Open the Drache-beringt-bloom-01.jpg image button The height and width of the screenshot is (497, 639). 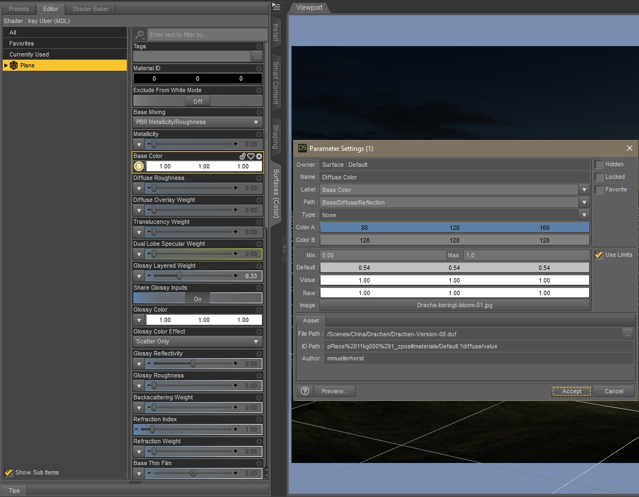click(455, 305)
